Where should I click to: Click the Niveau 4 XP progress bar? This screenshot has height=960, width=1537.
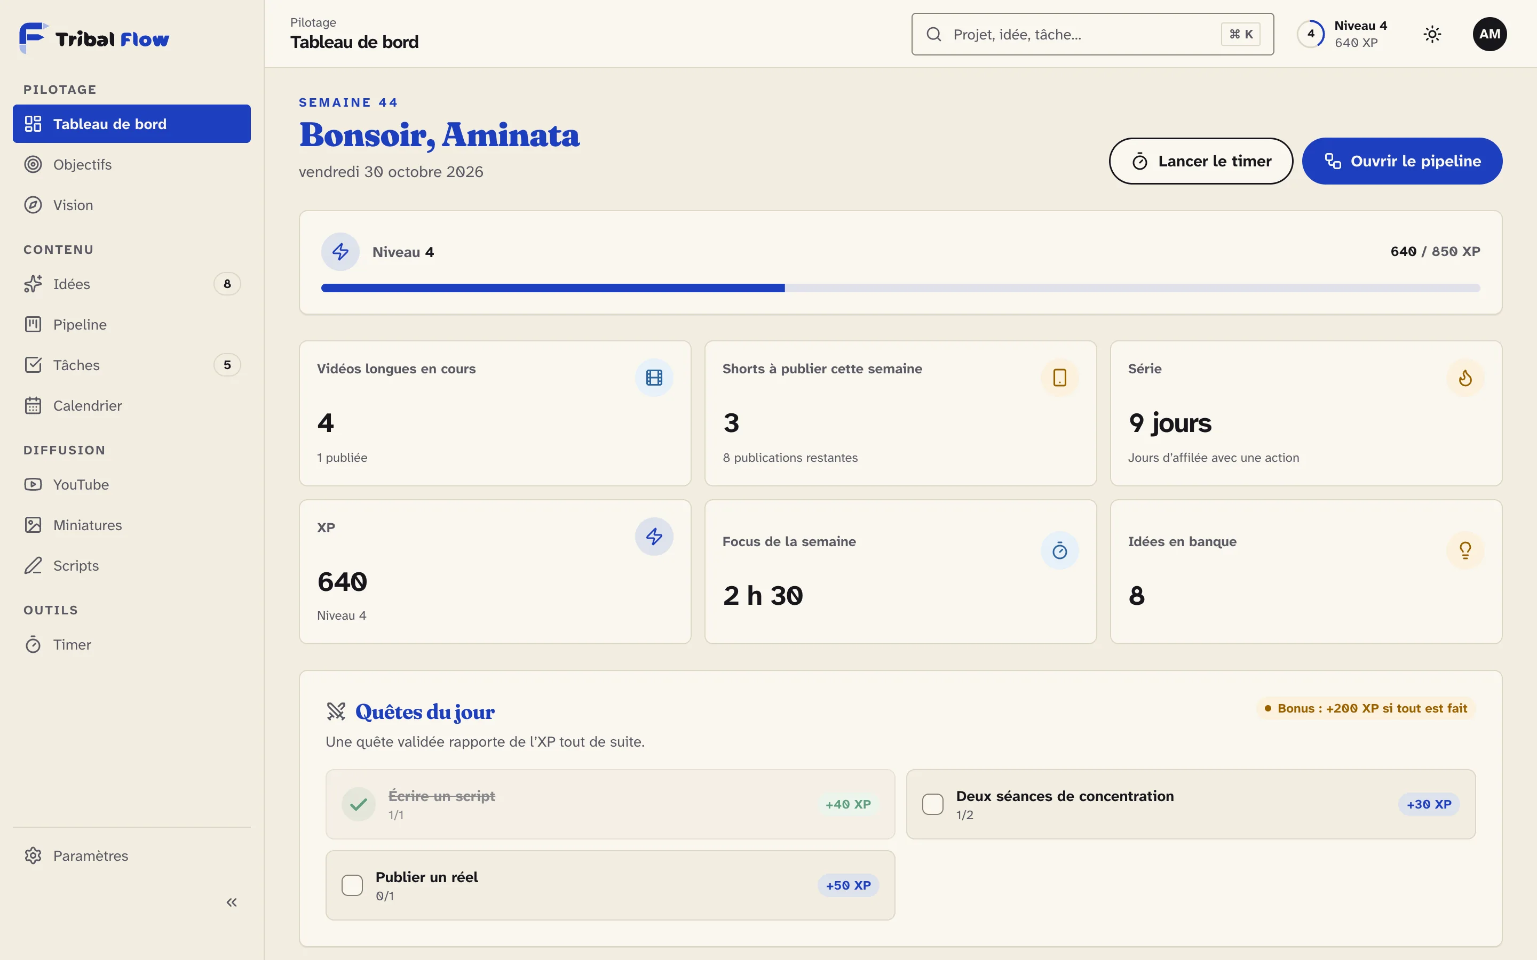pyautogui.click(x=900, y=288)
